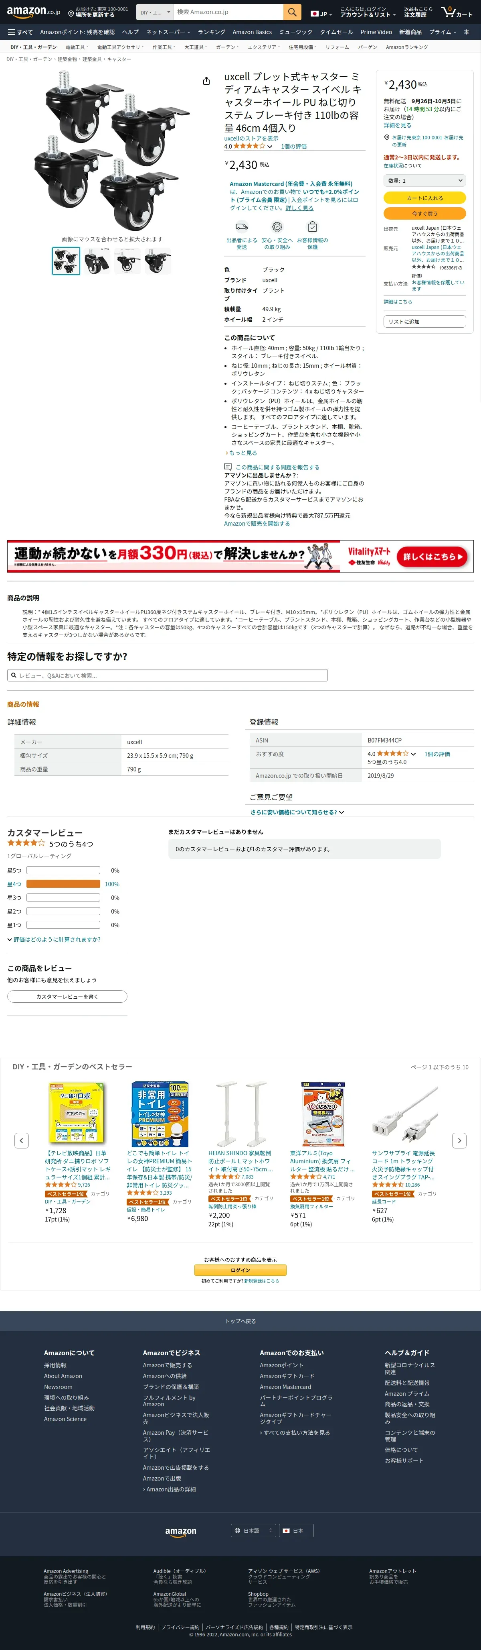The image size is (481, 1650).
Task: Click the search magnifier button
Action: click(x=292, y=12)
